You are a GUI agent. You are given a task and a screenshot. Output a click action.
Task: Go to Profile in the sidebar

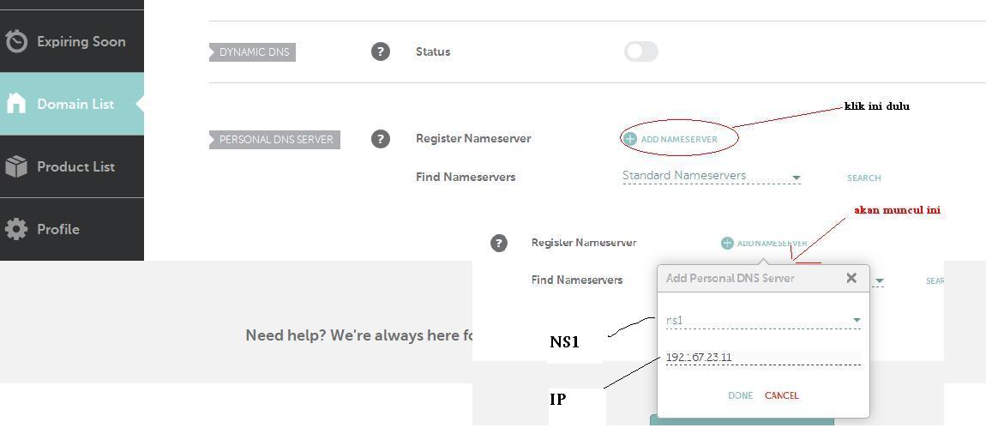click(57, 229)
